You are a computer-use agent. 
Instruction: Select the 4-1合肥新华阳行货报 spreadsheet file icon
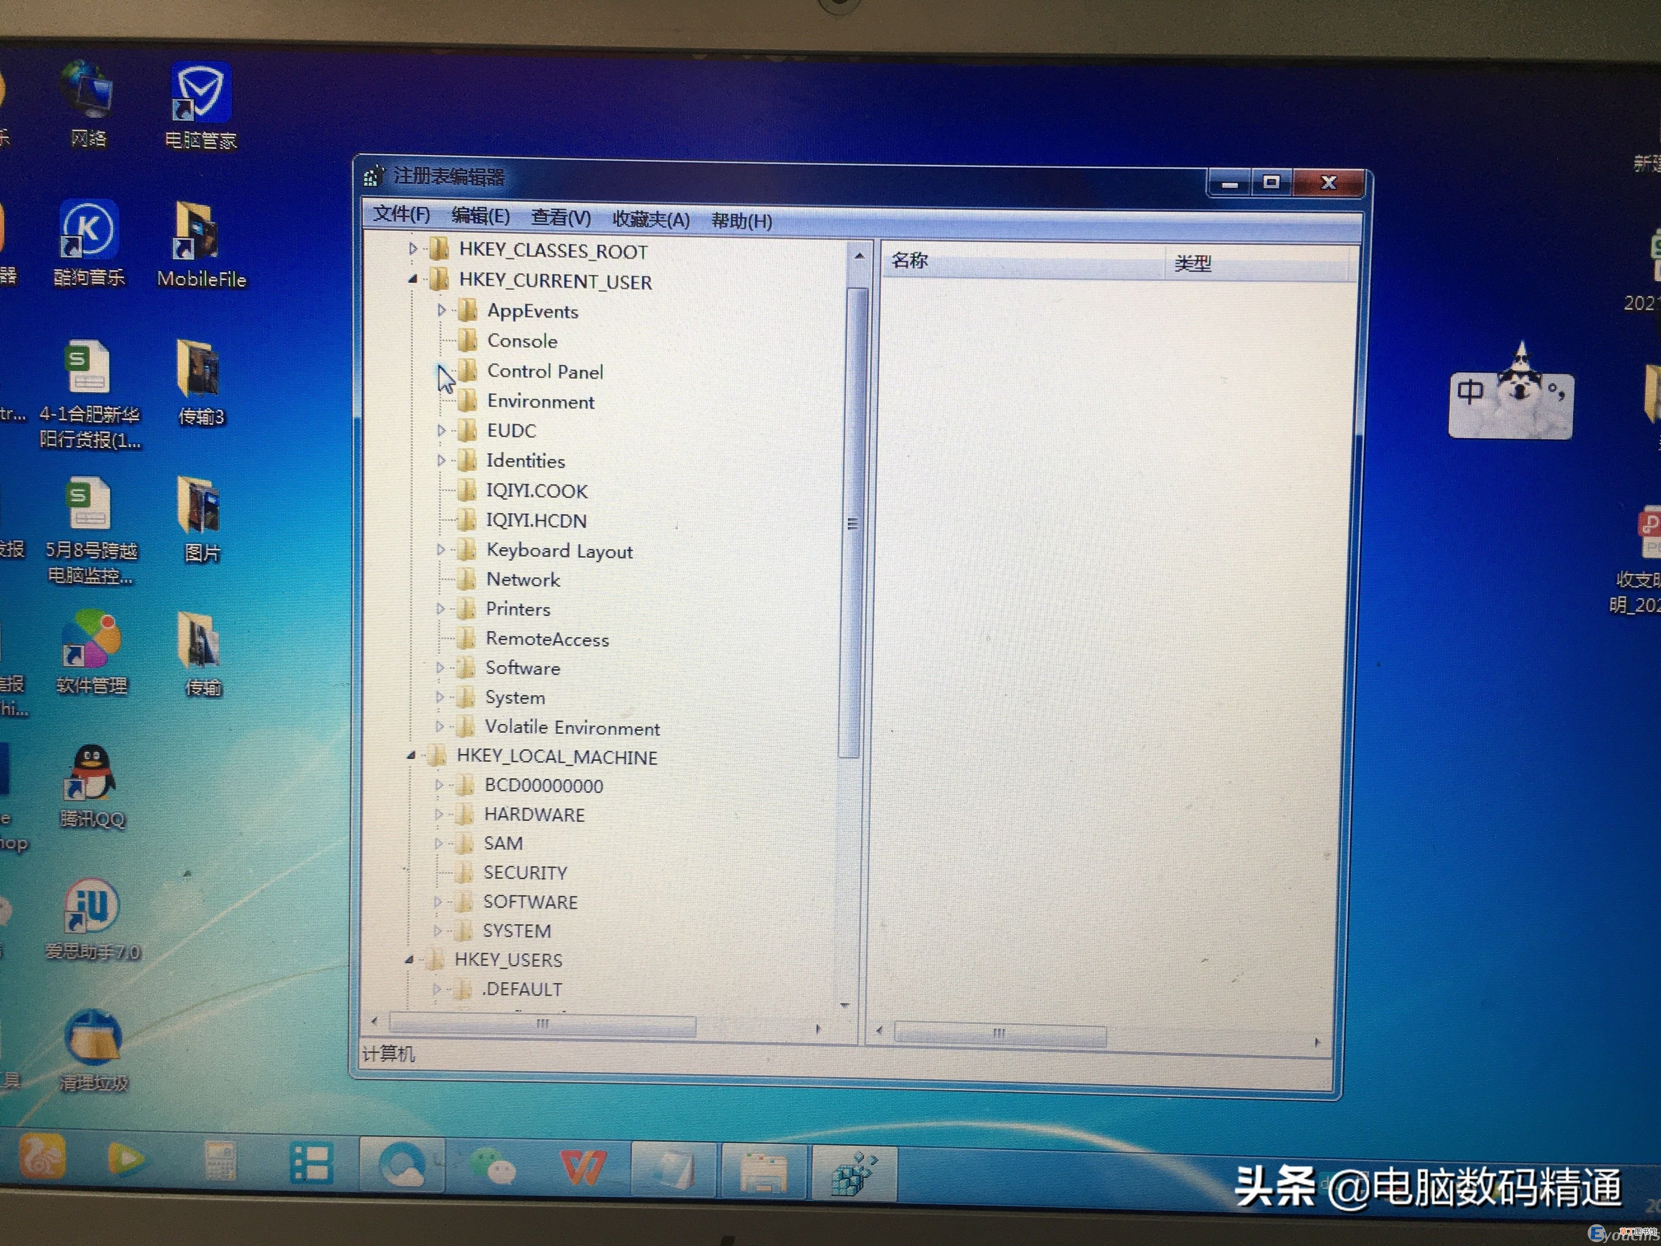click(x=90, y=394)
